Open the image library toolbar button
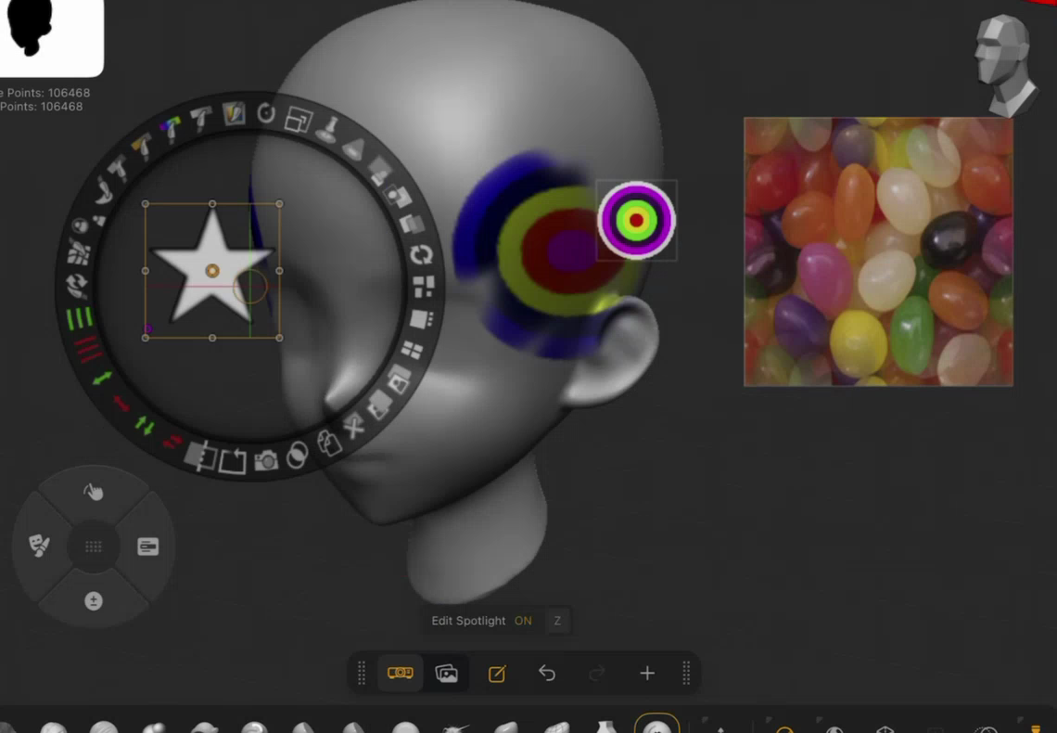This screenshot has height=733, width=1057. [x=447, y=673]
